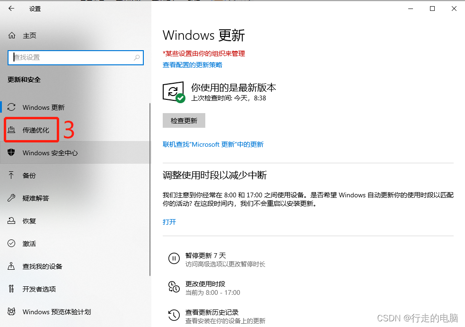The image size is (465, 327).
Task: Open 查看配置的更新策略 link
Action: coord(193,65)
